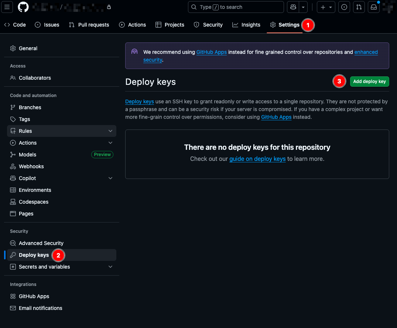The image size is (397, 328).
Task: Open the guide on deploy keys link
Action: point(257,159)
